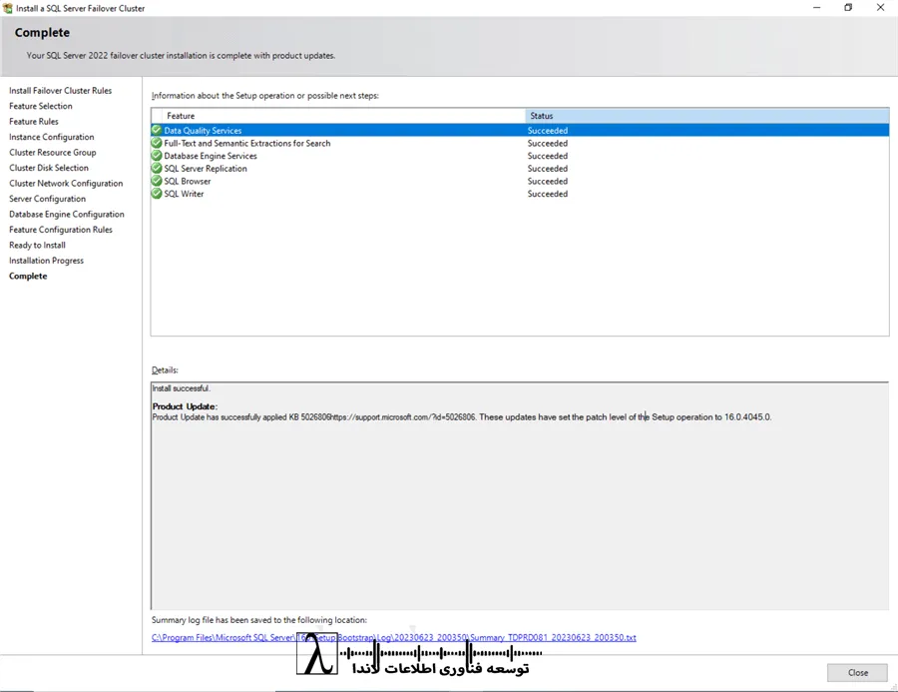898x692 pixels.
Task: Select the Feature Selection step
Action: click(41, 106)
